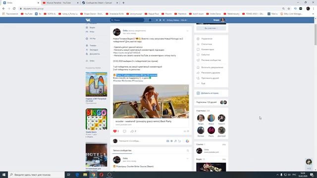317x178 pixels.
Task: Open the Вы участник membership dropdown
Action: point(211,28)
